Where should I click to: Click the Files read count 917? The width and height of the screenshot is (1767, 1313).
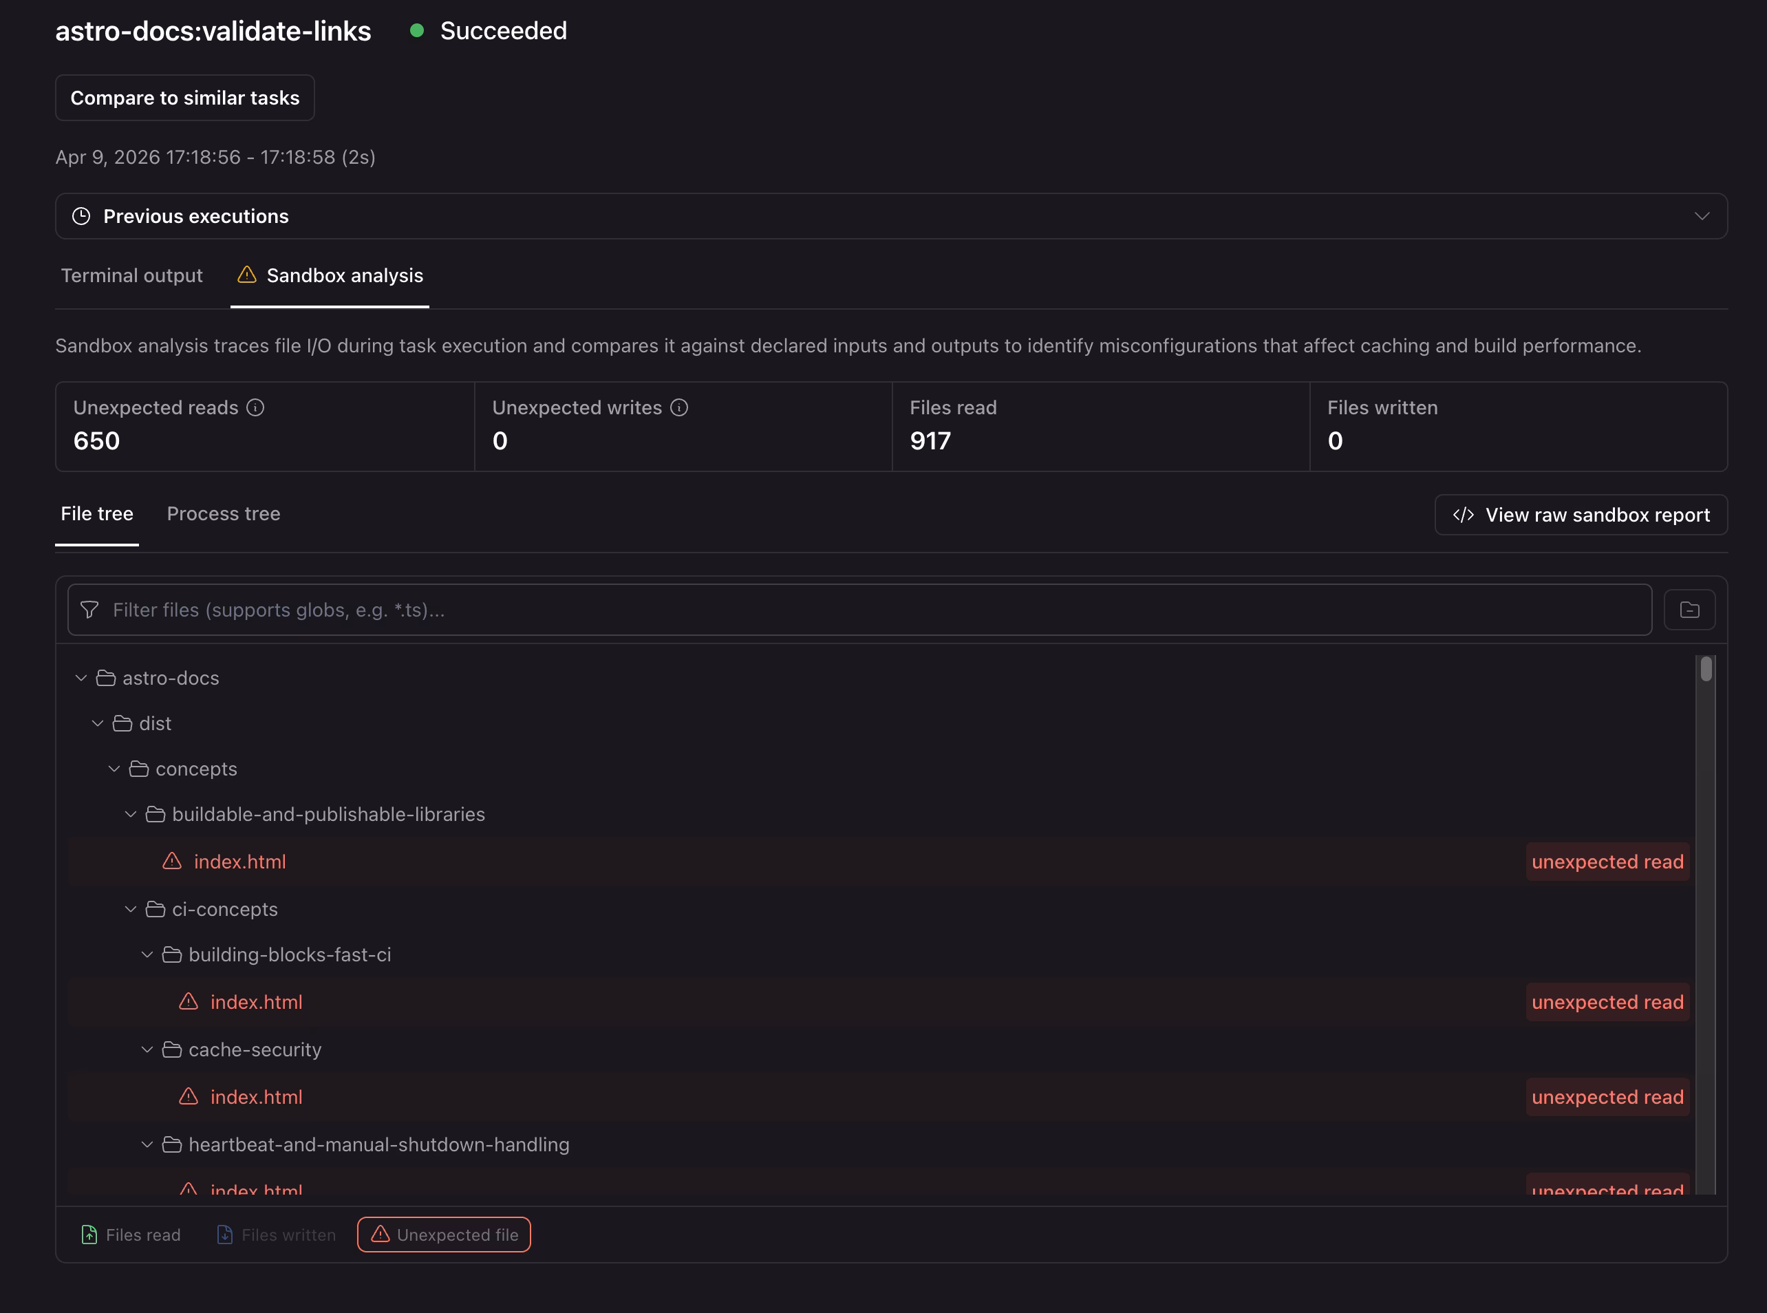tap(930, 441)
